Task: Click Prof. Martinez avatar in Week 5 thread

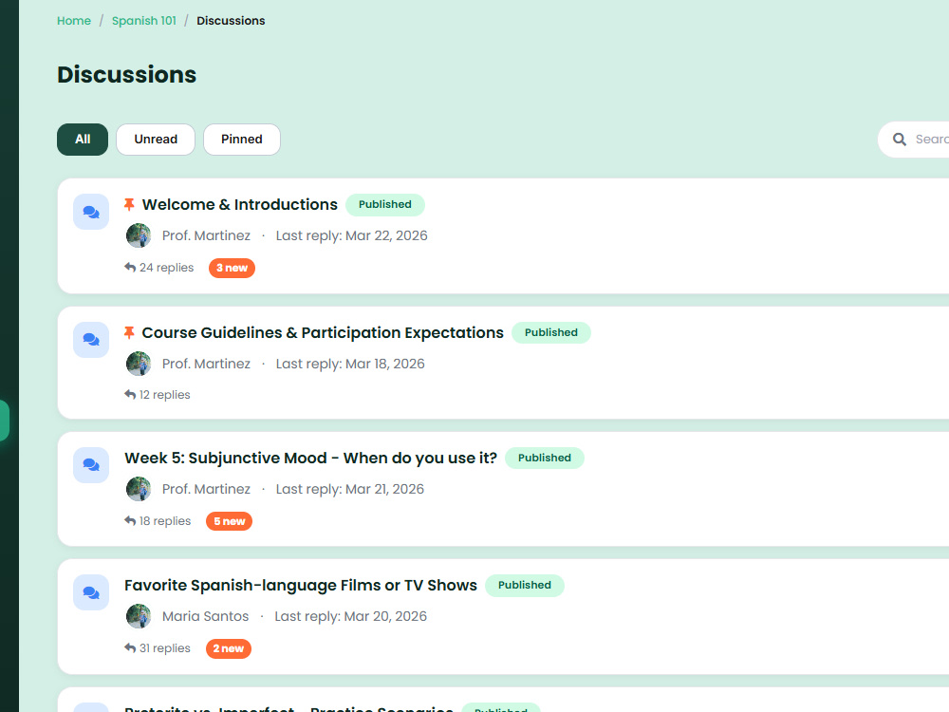Action: tap(139, 489)
